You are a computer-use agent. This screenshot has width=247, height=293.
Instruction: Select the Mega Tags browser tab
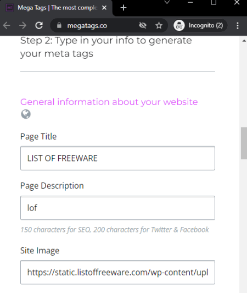click(56, 8)
